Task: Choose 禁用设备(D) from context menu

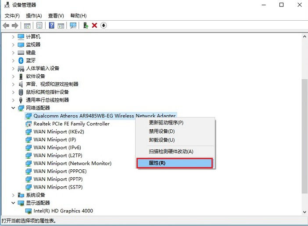Action: [175, 131]
